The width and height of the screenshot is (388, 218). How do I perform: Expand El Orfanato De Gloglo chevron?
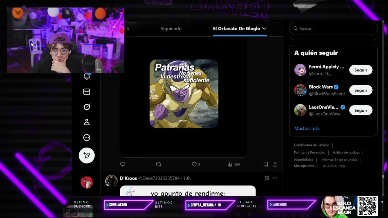point(264,28)
